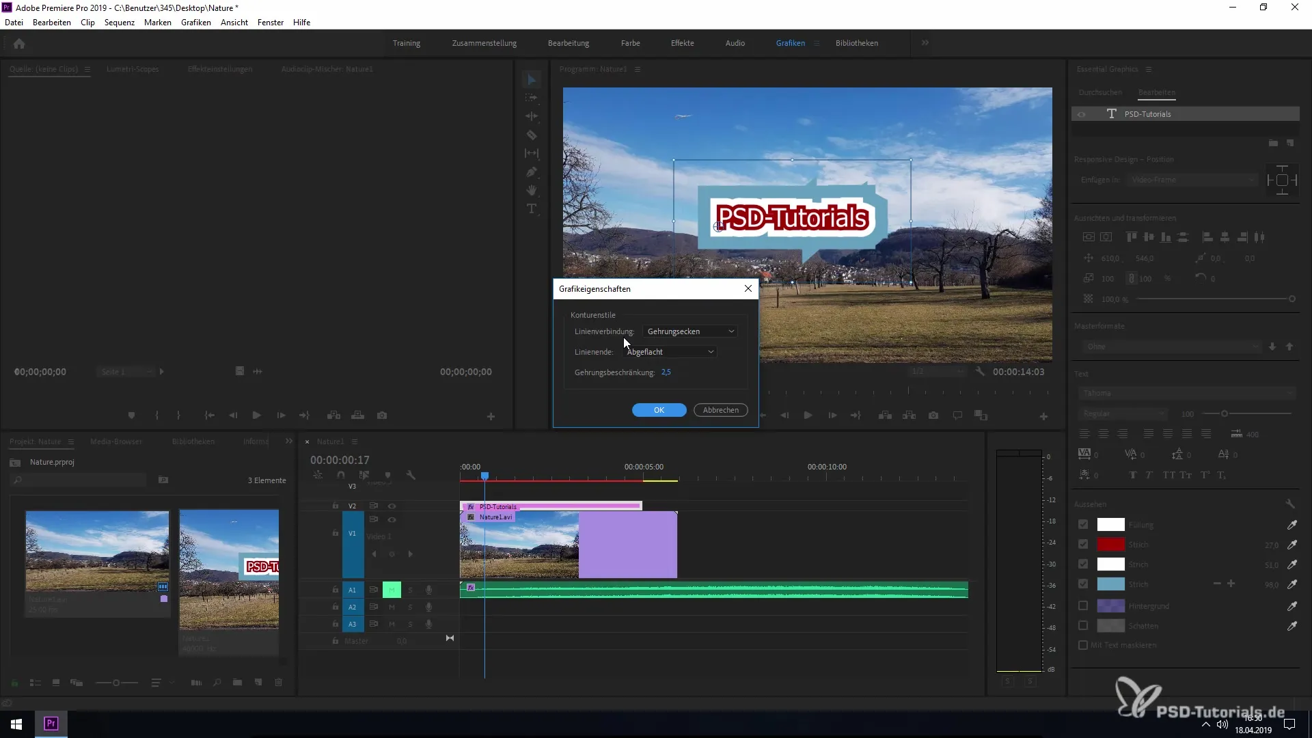
Task: Select the Selection tool arrow
Action: pyautogui.click(x=532, y=80)
